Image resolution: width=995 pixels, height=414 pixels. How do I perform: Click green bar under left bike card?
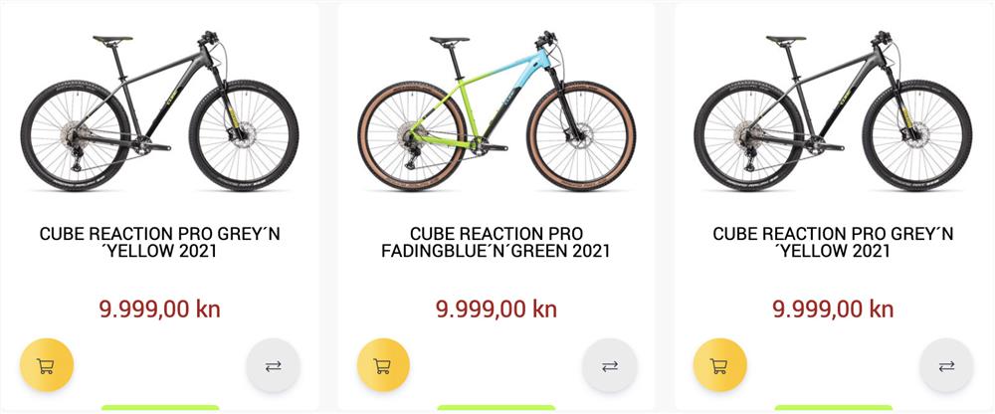tap(160, 408)
